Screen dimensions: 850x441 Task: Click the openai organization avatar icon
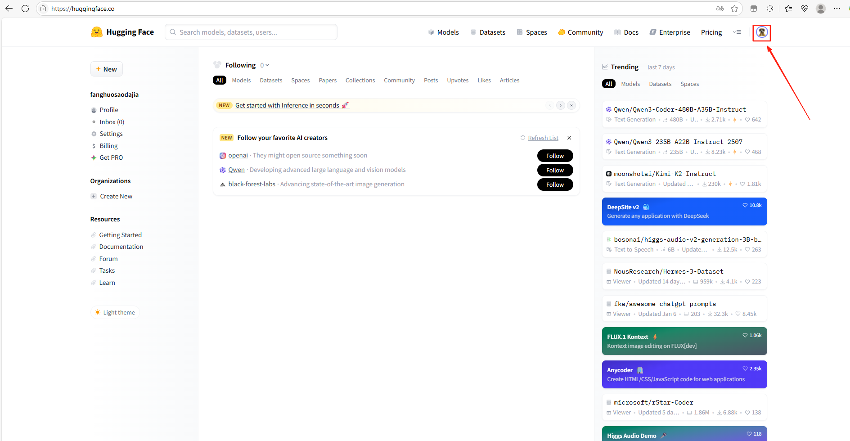(x=222, y=156)
